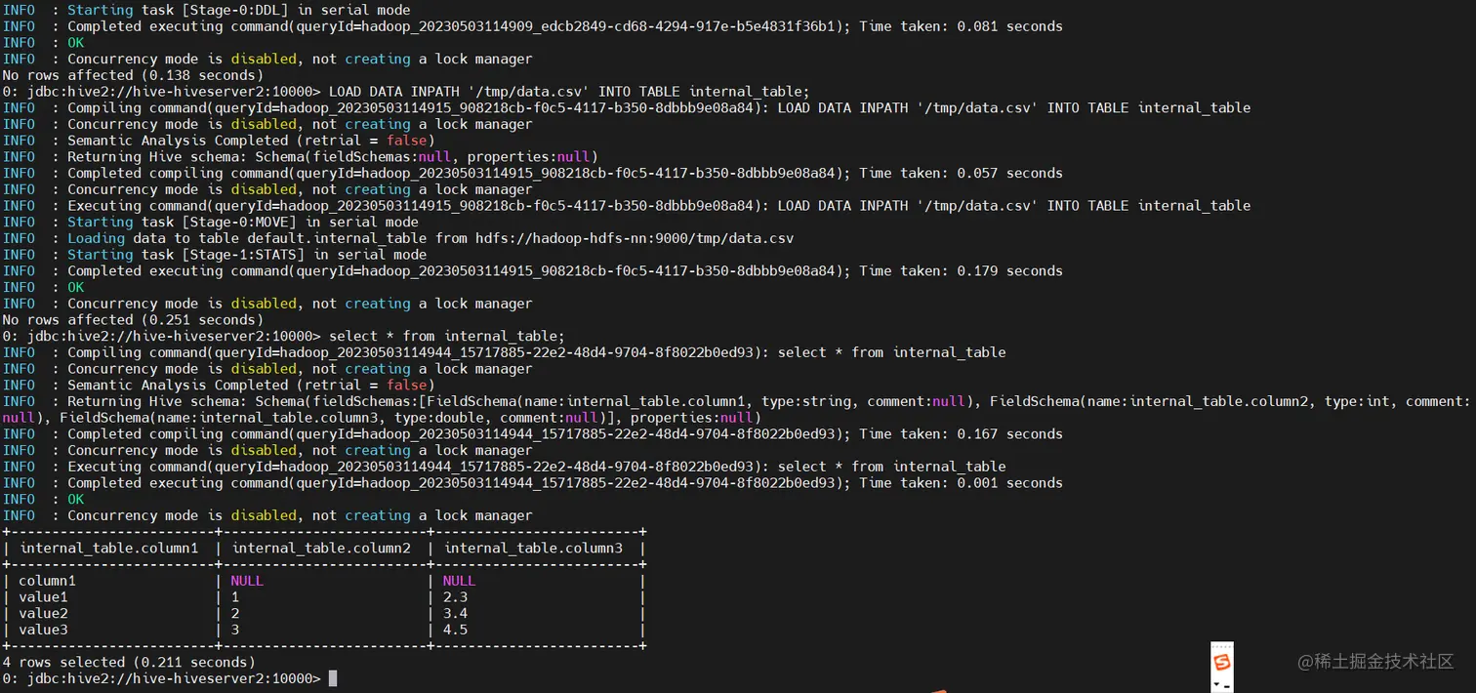This screenshot has height=693, width=1476.
Task: Click the value '3' in column2
Action: (235, 630)
